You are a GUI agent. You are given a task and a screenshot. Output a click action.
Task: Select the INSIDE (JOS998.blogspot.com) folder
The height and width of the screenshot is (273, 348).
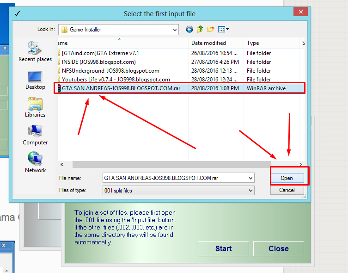(99, 62)
